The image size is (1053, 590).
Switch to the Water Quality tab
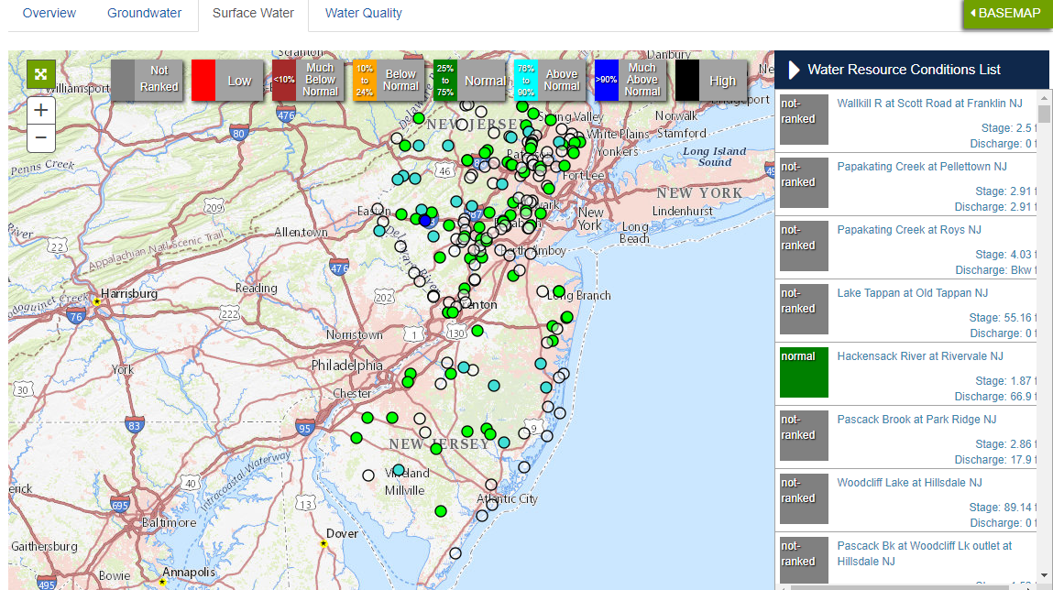[x=363, y=13]
